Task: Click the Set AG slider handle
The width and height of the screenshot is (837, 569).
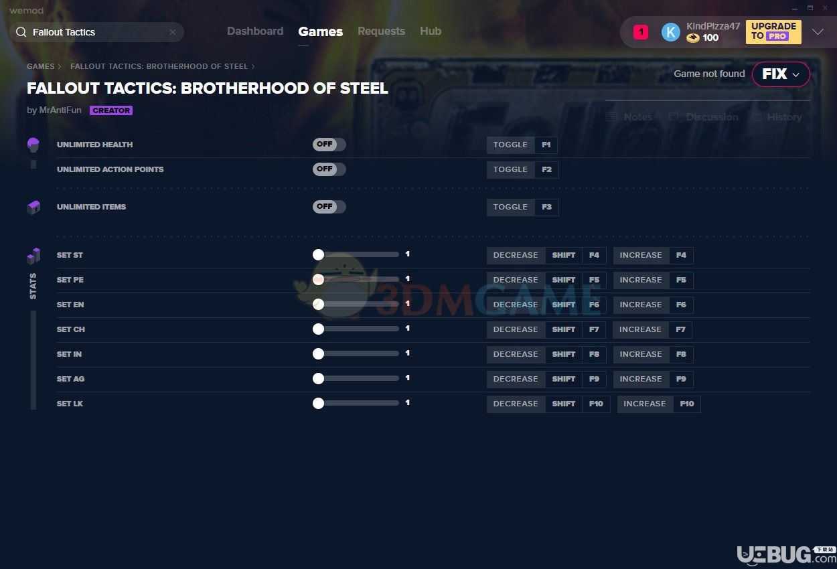Action: [318, 379]
